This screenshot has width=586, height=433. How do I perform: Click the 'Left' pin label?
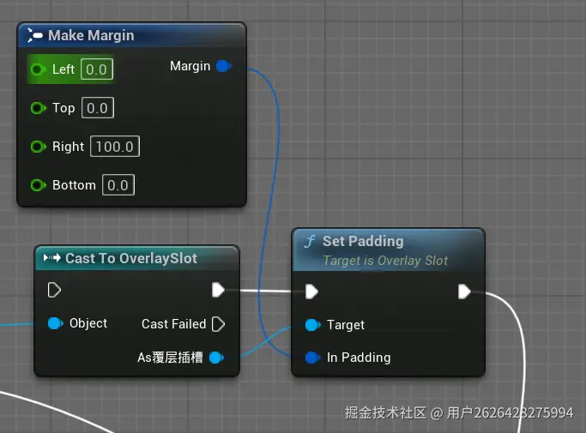point(63,69)
